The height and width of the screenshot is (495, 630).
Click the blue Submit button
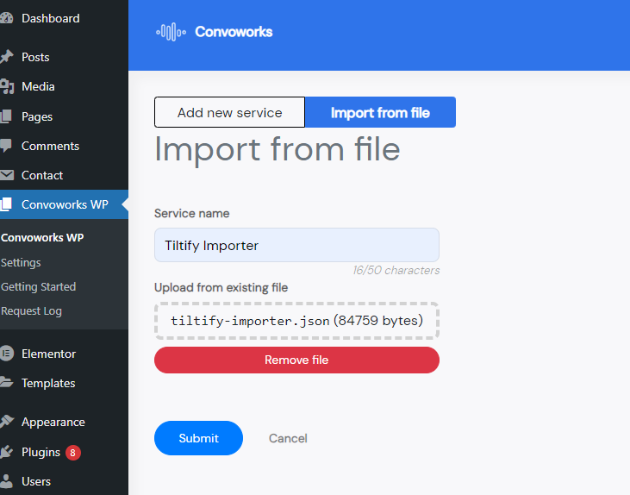[198, 438]
